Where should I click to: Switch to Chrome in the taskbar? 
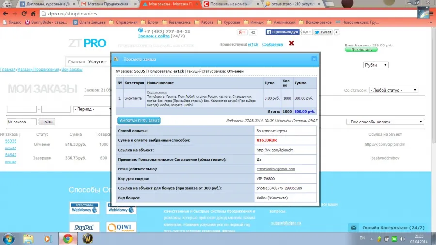pyautogui.click(x=67, y=239)
